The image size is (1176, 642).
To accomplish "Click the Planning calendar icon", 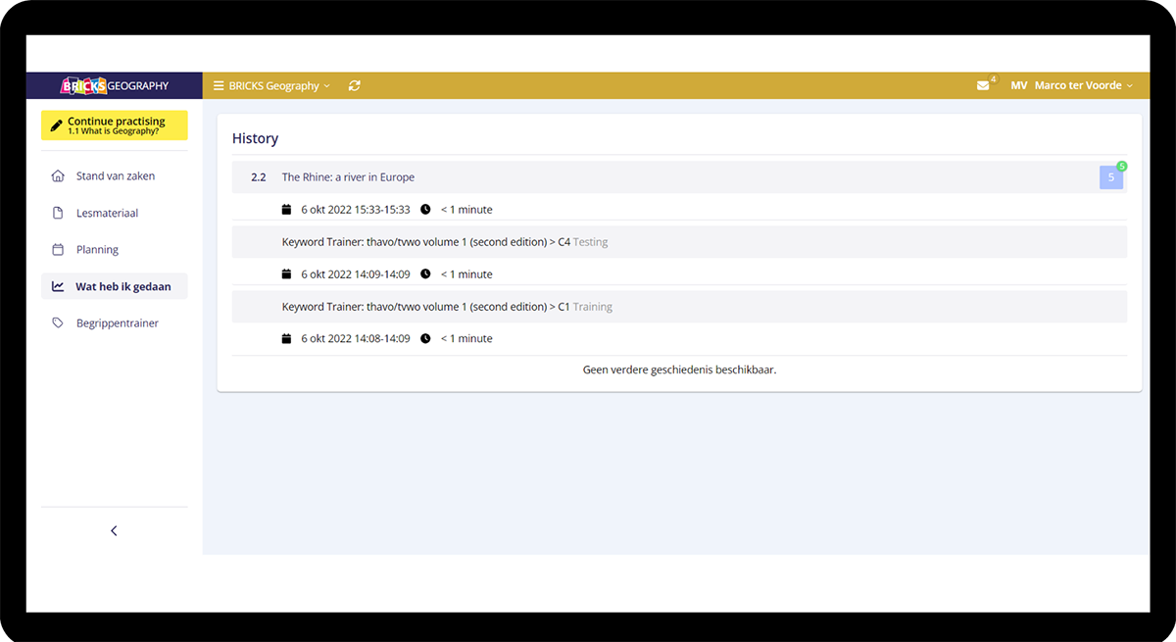I will 58,250.
